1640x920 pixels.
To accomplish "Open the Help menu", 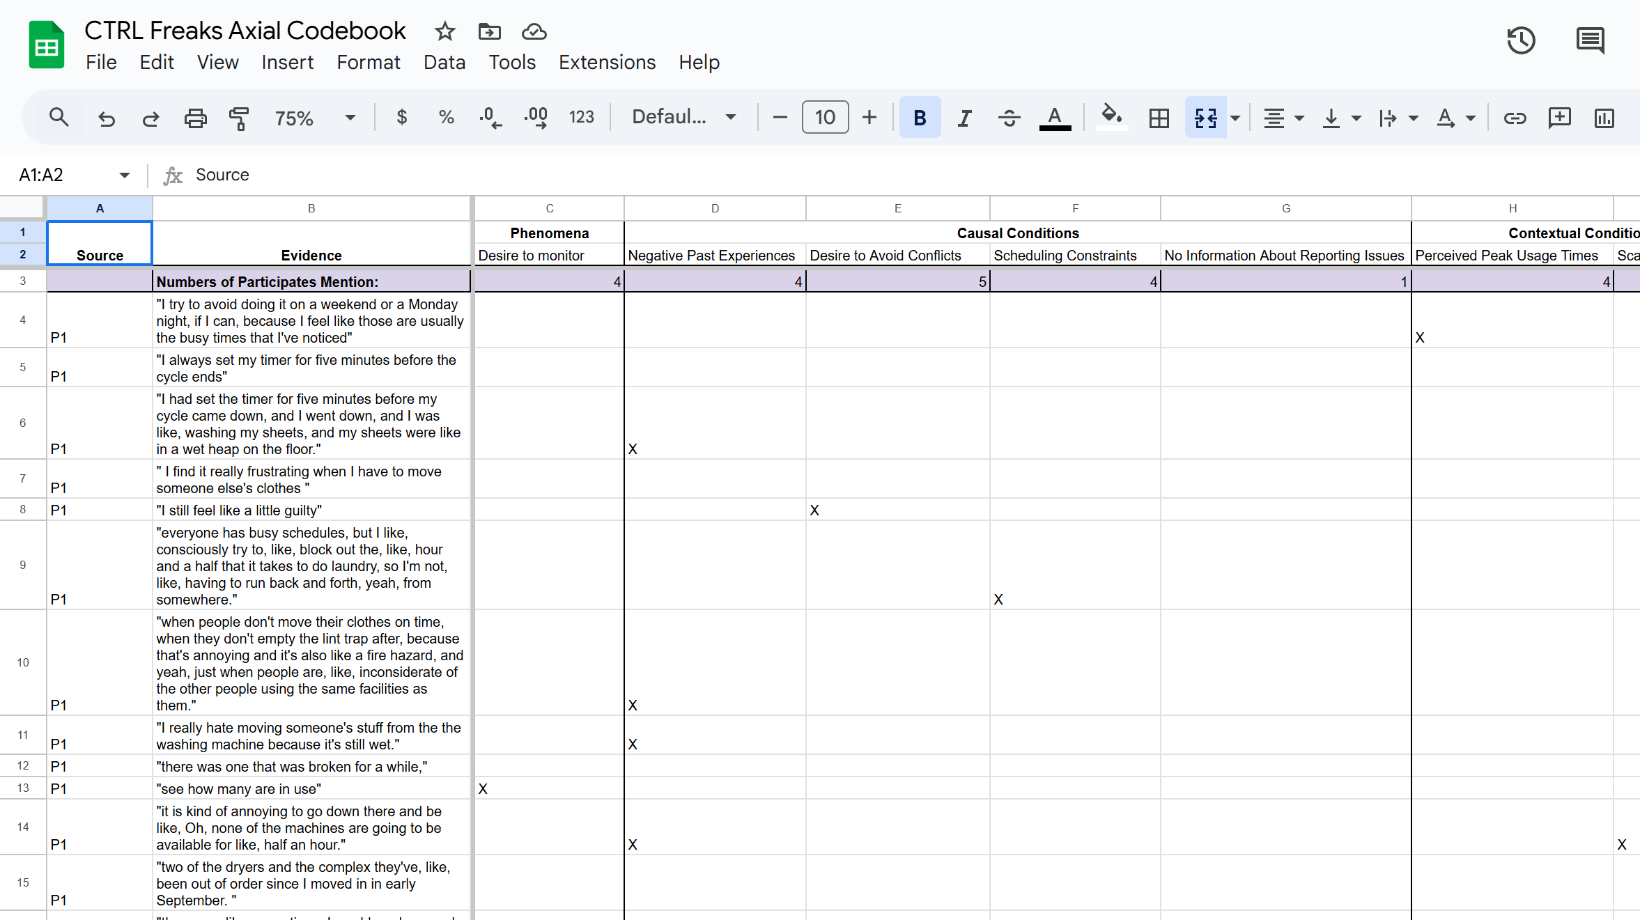I will pos(699,63).
